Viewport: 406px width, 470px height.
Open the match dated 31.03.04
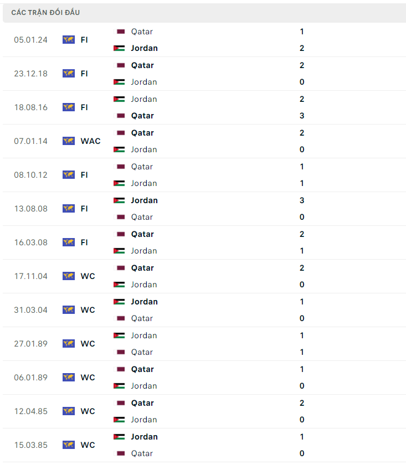pos(31,310)
